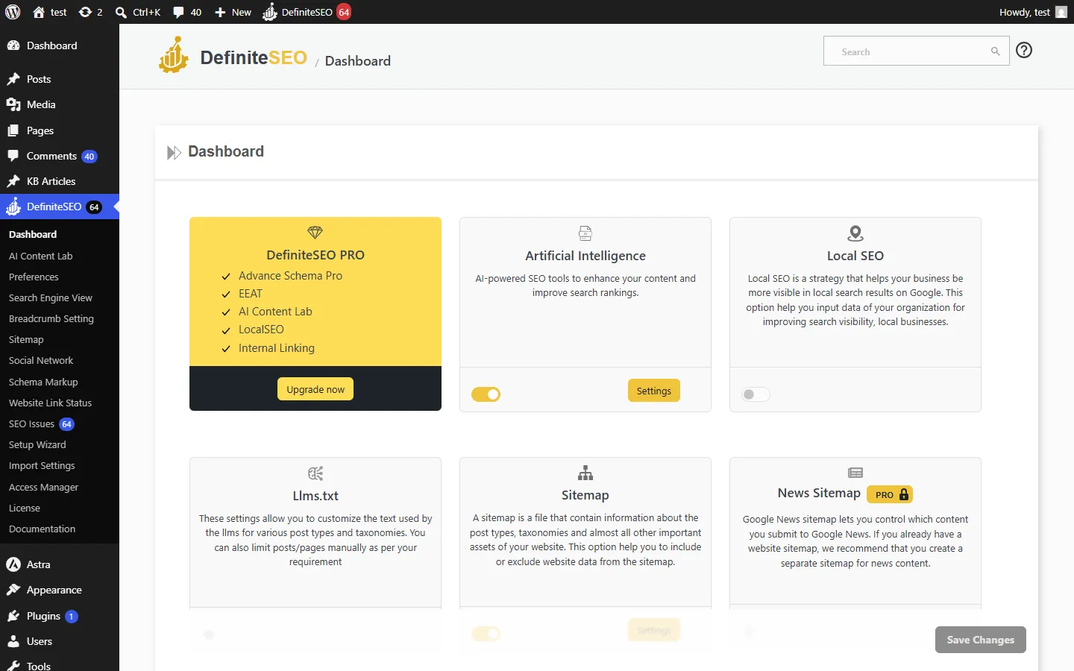
Task: Open Dashboard in WordPress sidebar
Action: click(x=60, y=45)
